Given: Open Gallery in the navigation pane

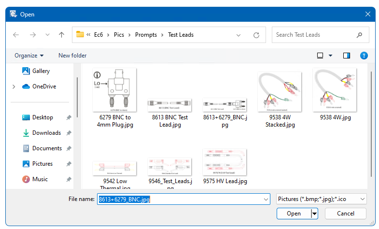Looking at the screenshot, I should (x=41, y=71).
